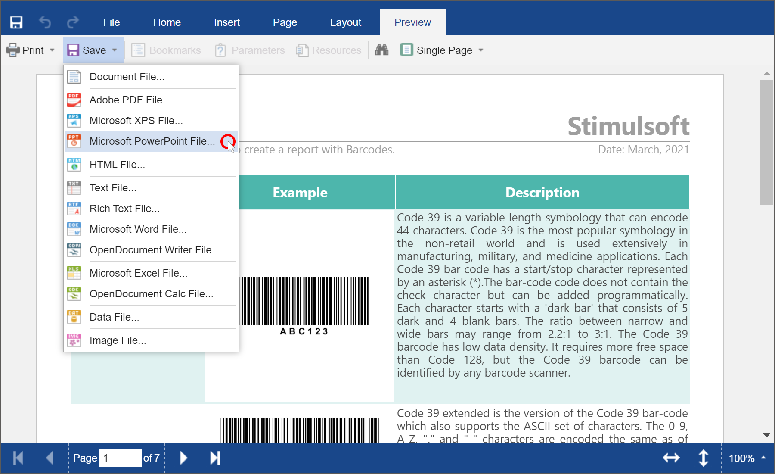Go to the first page
Viewport: 775px width, 474px height.
point(18,458)
